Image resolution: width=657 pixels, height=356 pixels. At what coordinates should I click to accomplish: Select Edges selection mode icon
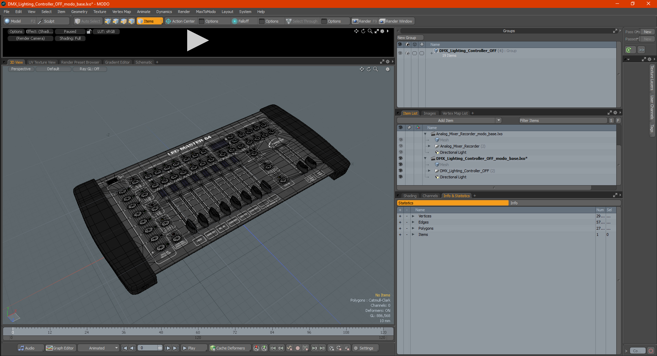coord(116,21)
